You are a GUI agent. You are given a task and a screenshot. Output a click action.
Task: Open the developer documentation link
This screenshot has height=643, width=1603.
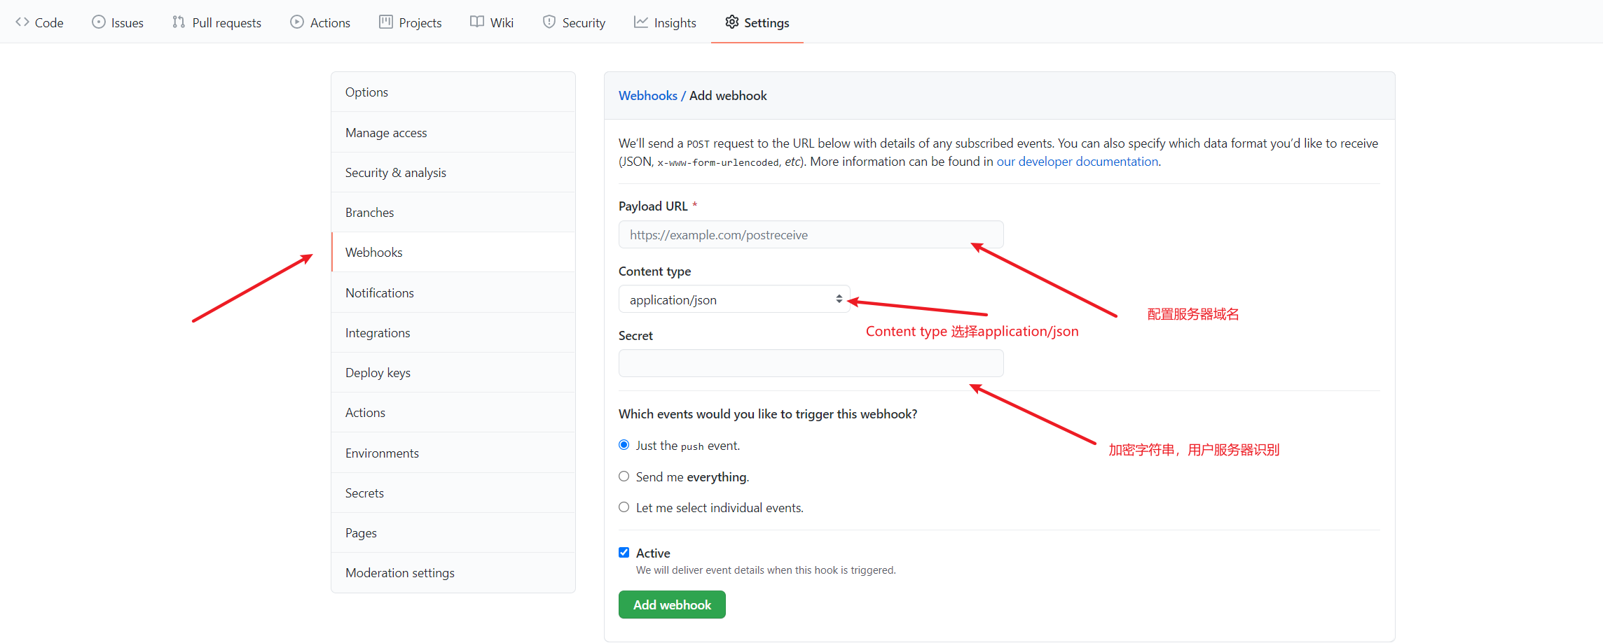click(x=1077, y=162)
